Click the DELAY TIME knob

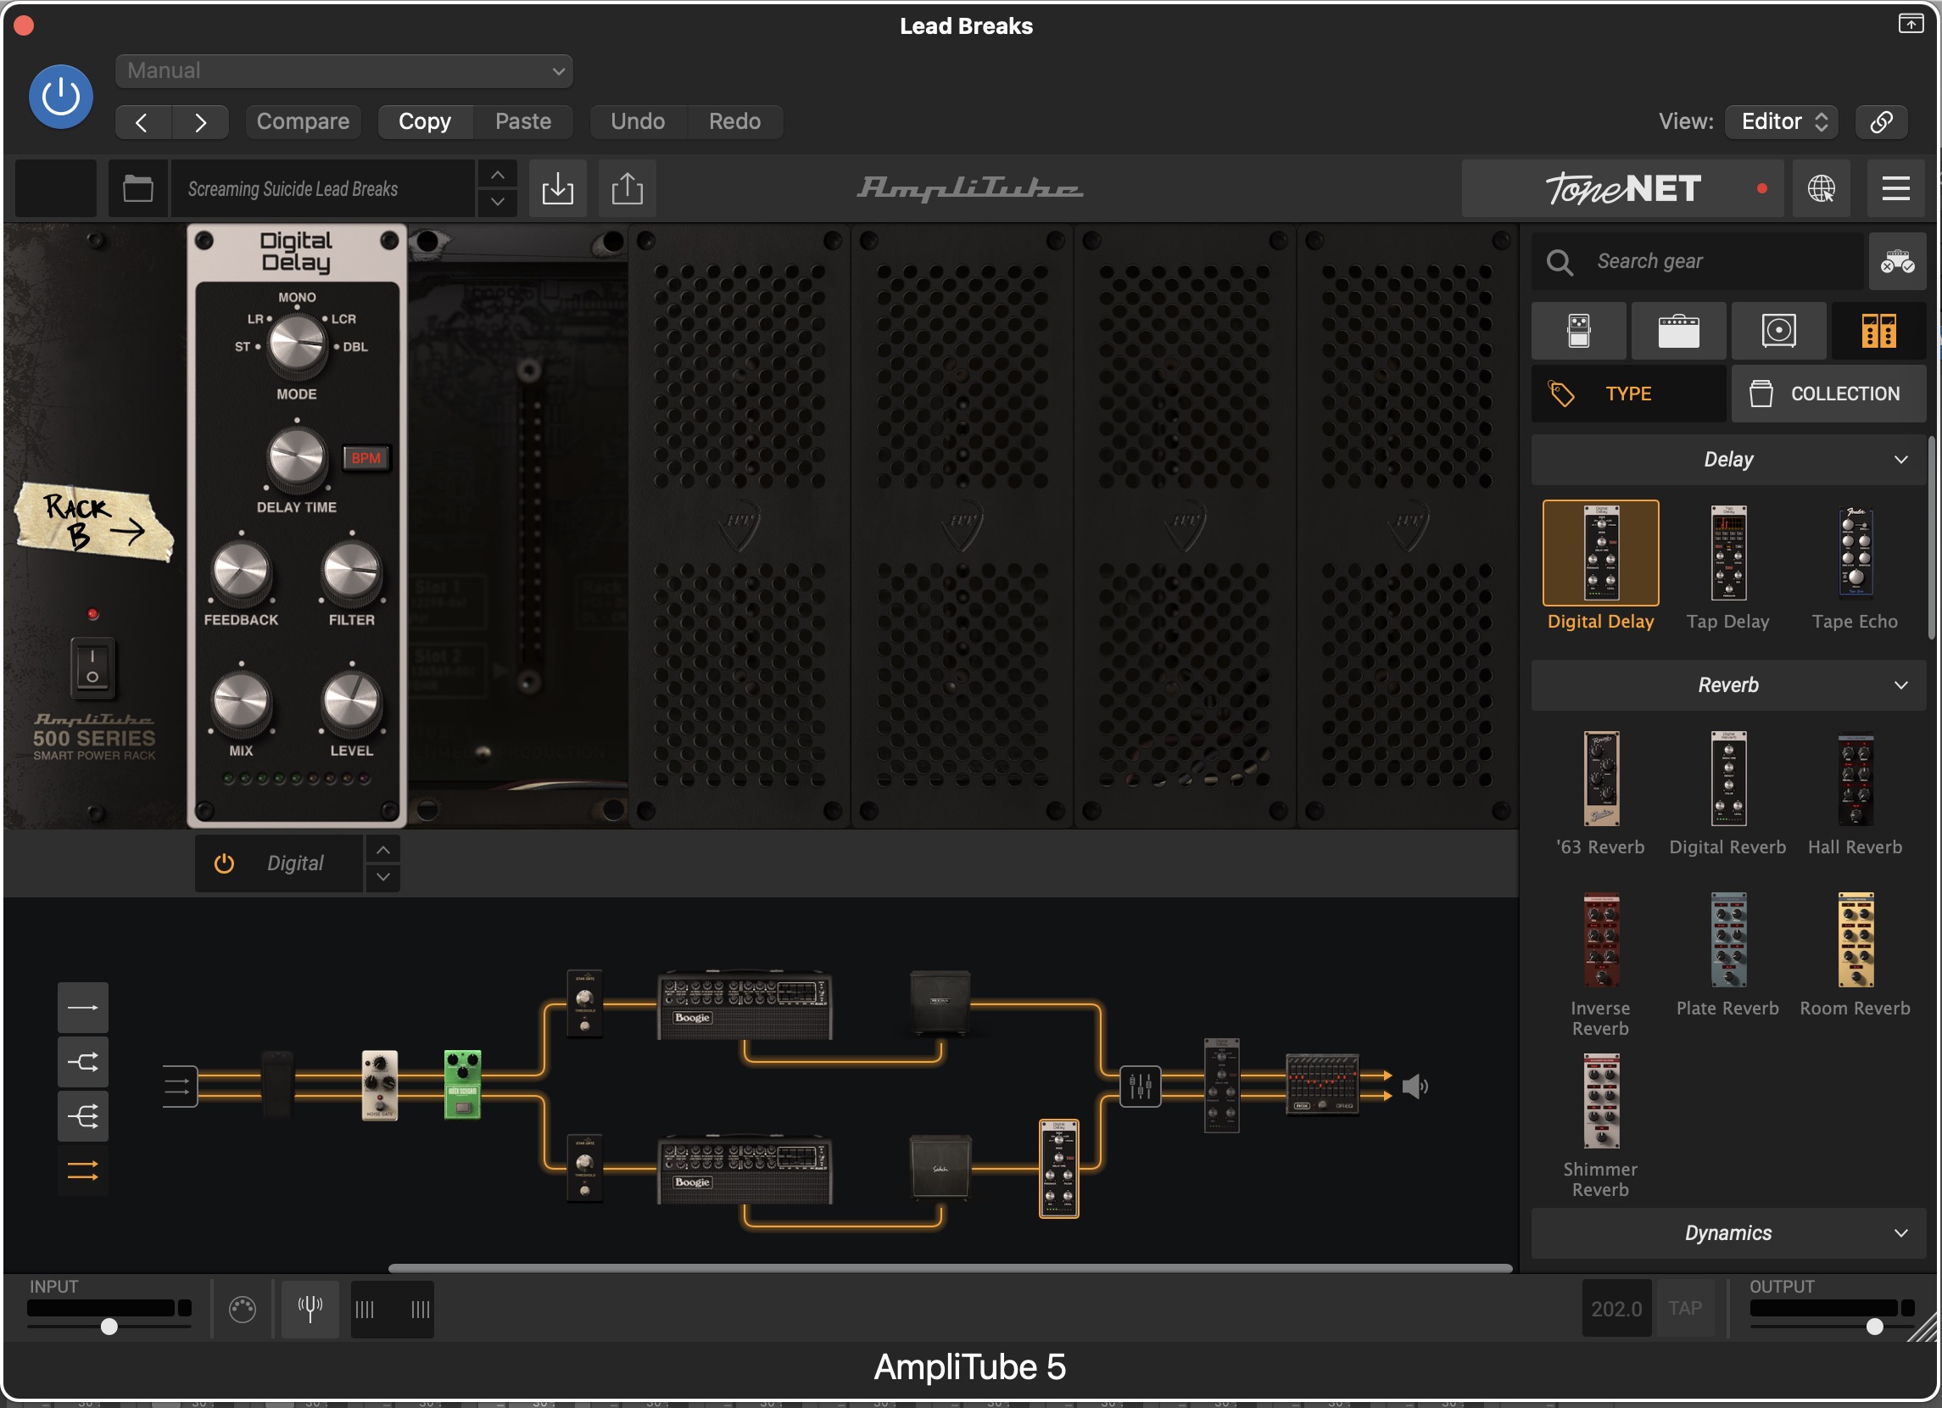pos(297,456)
